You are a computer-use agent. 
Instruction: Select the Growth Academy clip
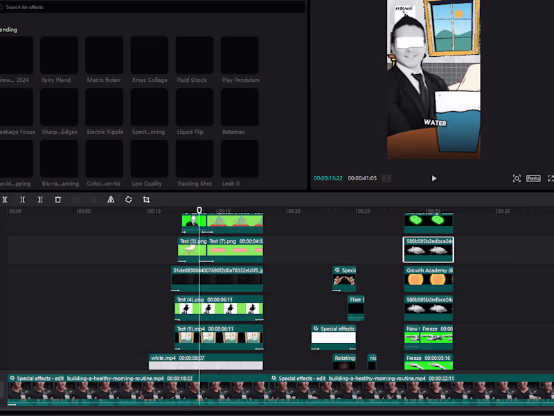click(x=429, y=279)
